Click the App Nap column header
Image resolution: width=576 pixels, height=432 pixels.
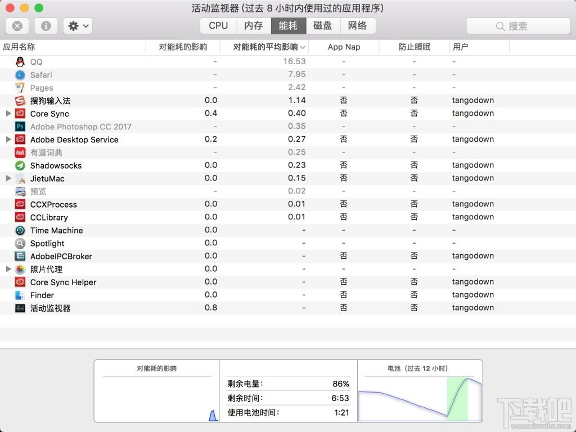coord(344,47)
